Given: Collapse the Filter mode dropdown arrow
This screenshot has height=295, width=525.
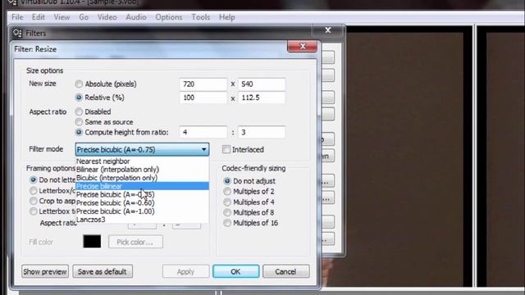Looking at the screenshot, I should [x=203, y=149].
